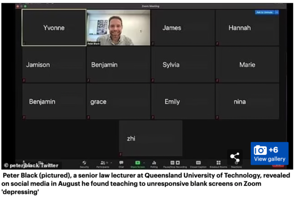295x198 pixels.
Task: Click the muted mic icon in Marie's tile
Action: tap(217, 80)
